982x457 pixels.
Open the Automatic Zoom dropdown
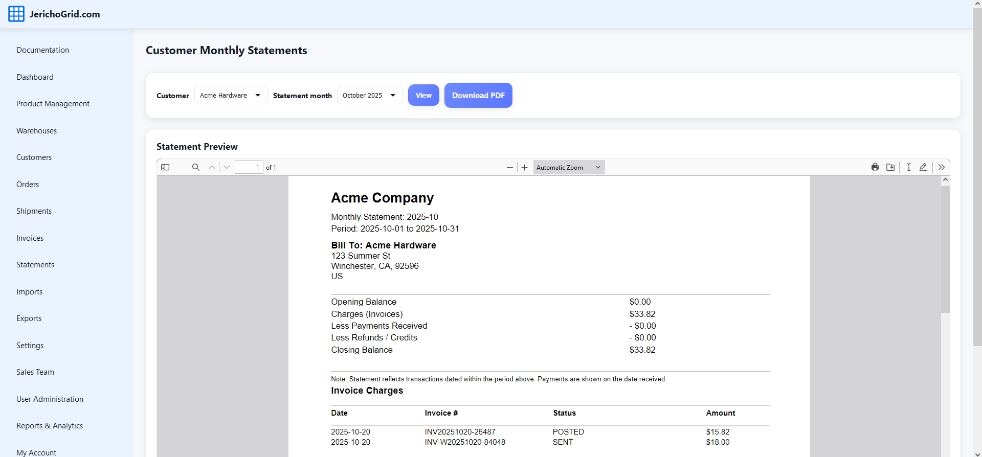(568, 167)
